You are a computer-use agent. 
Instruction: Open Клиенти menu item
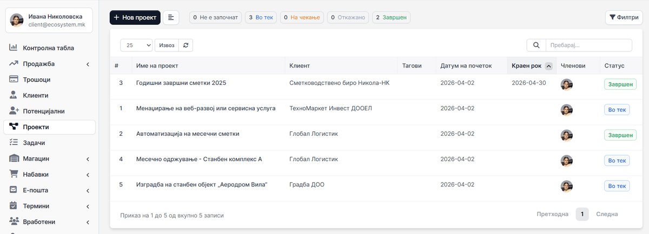(x=49, y=95)
